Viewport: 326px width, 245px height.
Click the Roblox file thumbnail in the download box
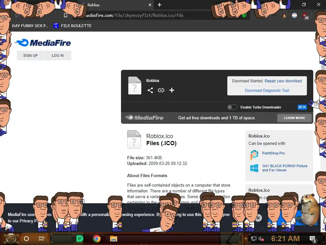135,85
